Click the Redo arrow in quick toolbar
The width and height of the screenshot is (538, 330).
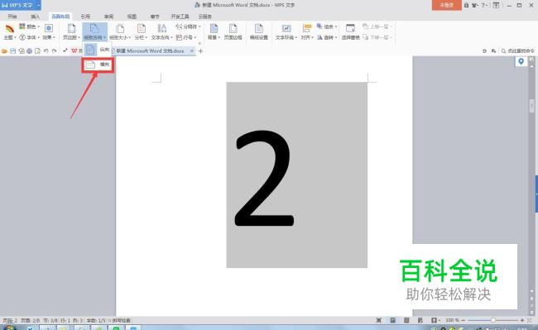click(x=54, y=51)
